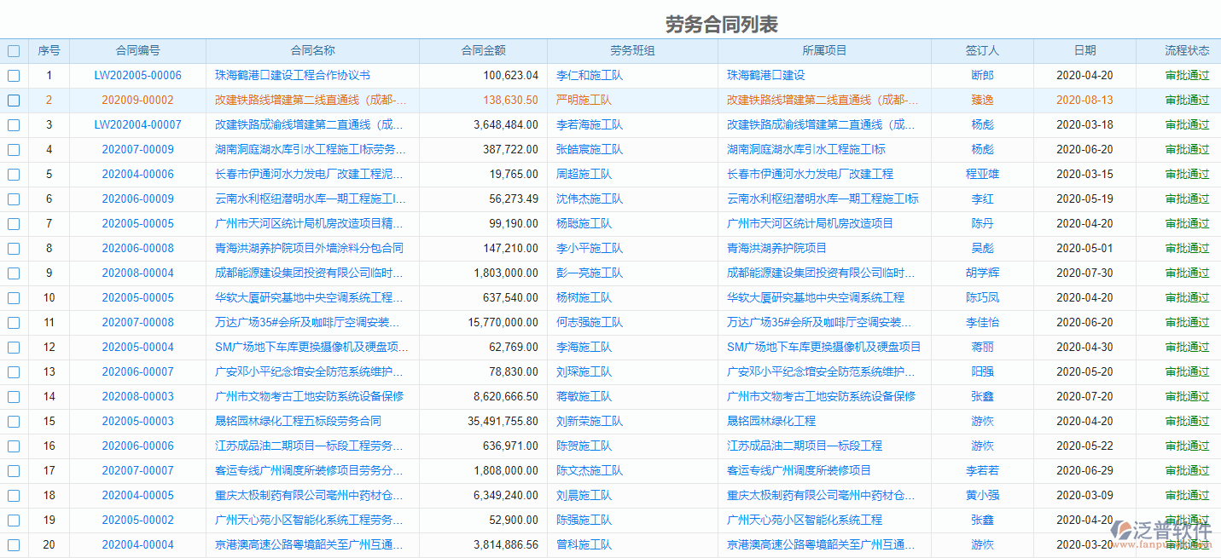This screenshot has height=558, width=1221.
Task: Click the 日期 column header
Action: [1084, 51]
